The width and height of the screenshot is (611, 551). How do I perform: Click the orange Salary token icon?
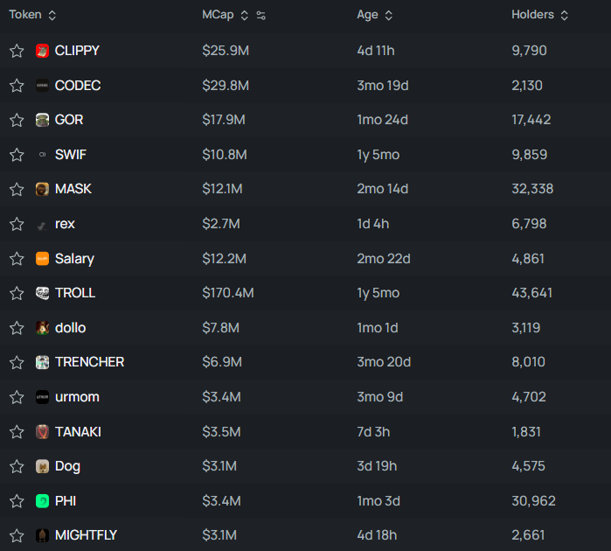[42, 259]
